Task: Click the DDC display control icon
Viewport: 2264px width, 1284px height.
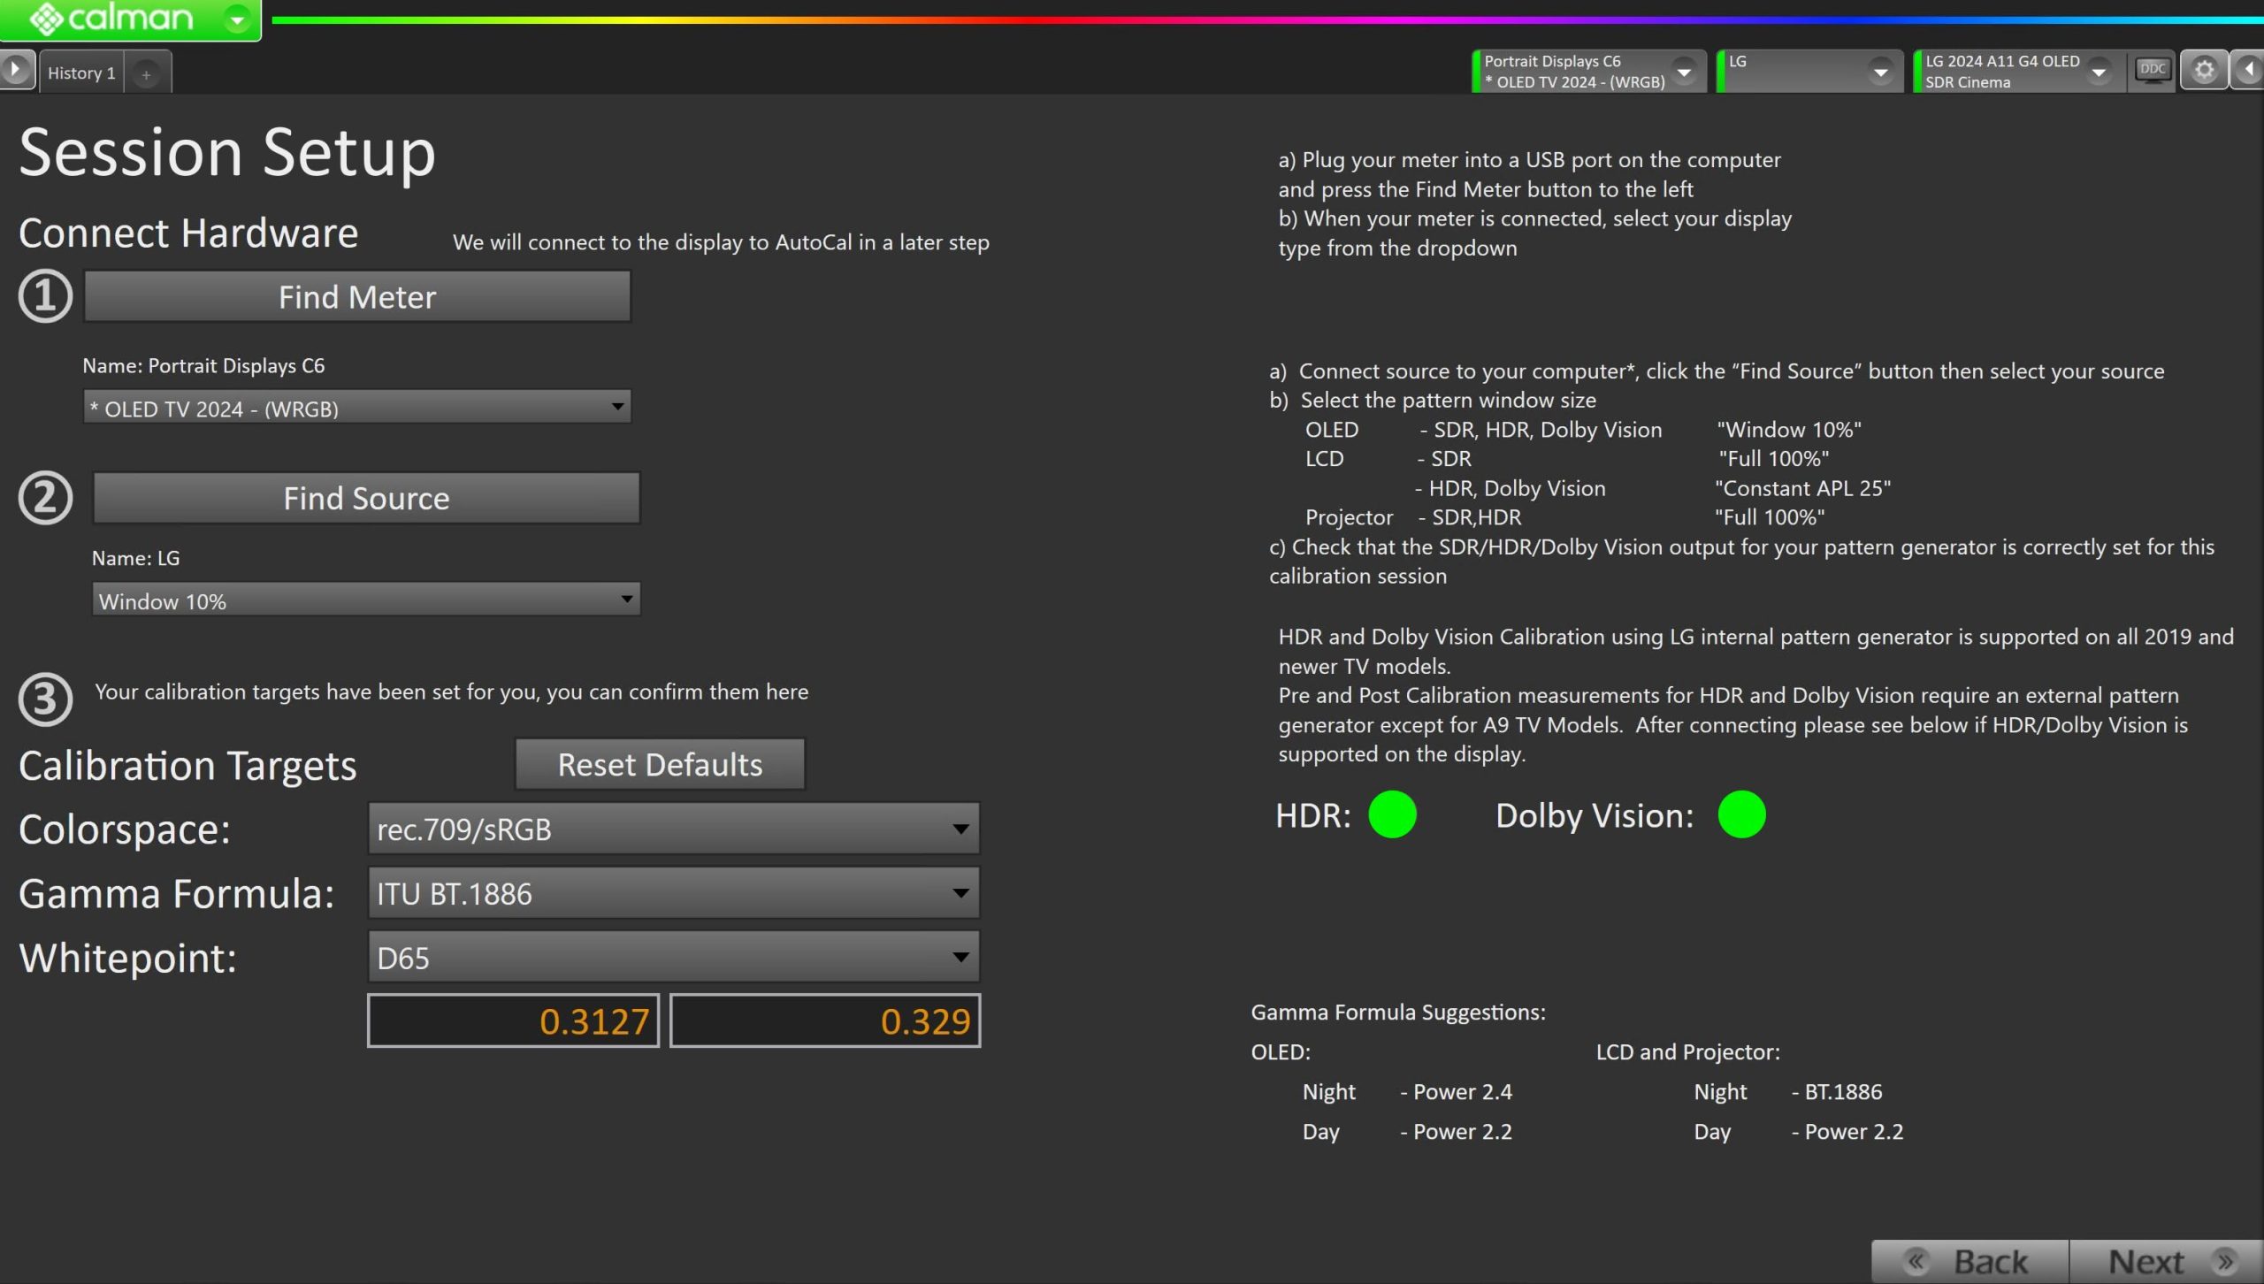Action: tap(2153, 71)
